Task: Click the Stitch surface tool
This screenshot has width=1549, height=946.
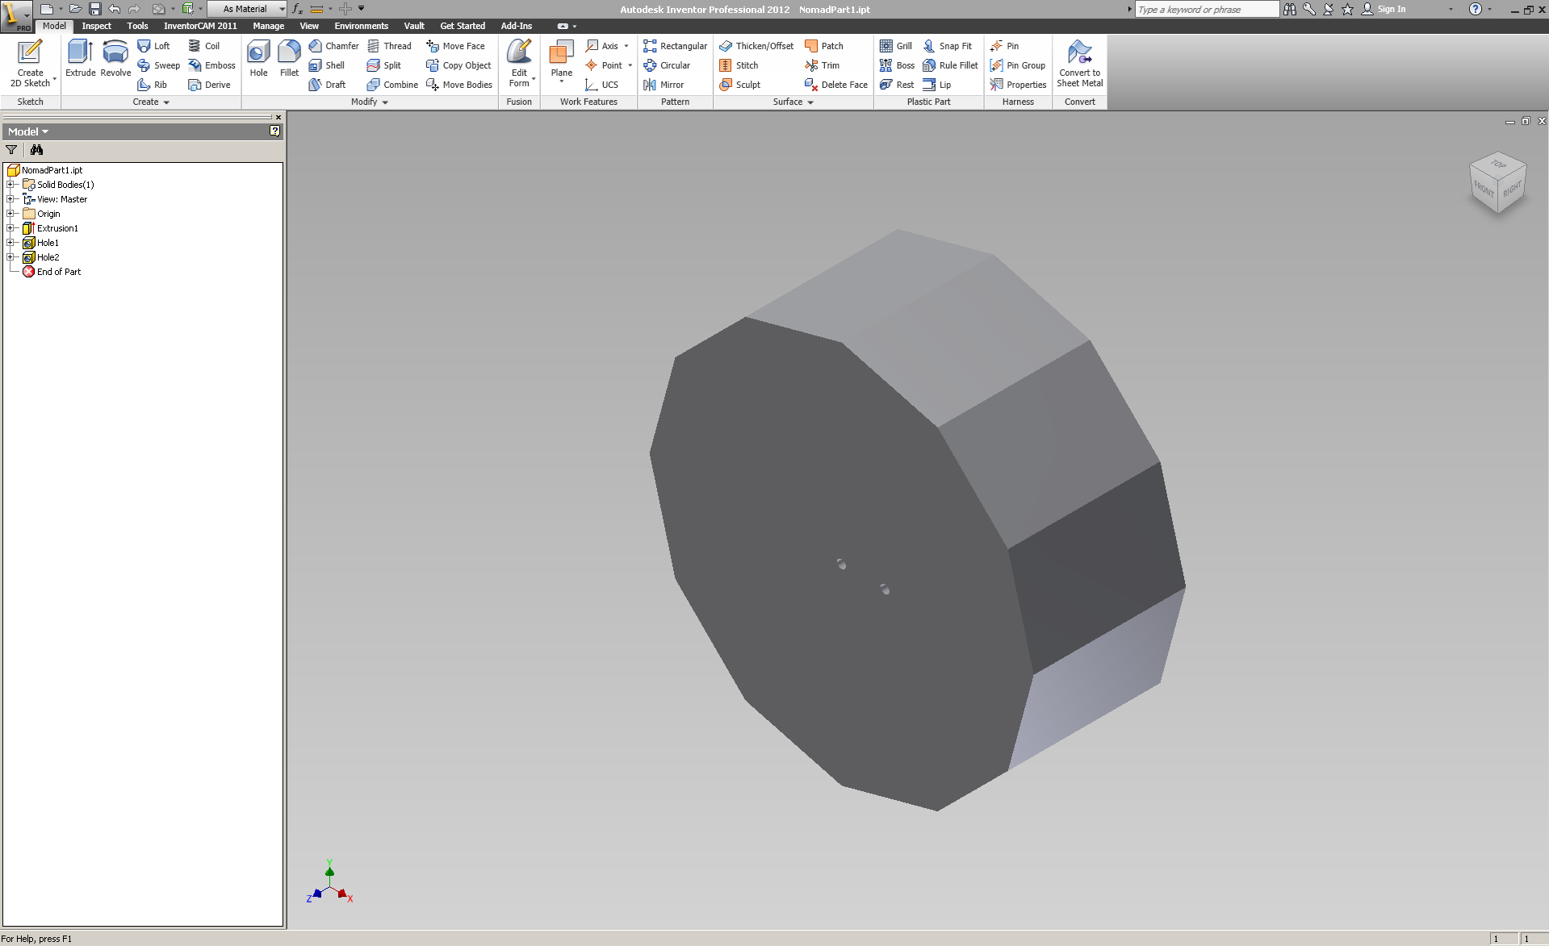Action: [739, 65]
